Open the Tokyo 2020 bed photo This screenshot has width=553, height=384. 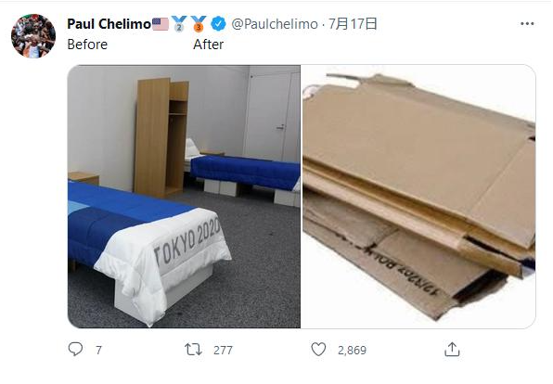[184, 197]
